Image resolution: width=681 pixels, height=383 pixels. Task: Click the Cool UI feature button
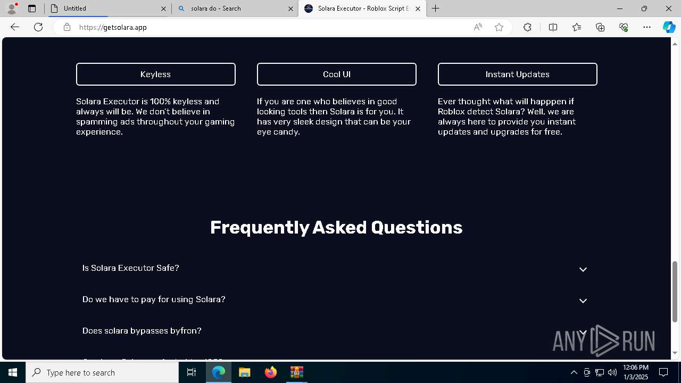(337, 74)
